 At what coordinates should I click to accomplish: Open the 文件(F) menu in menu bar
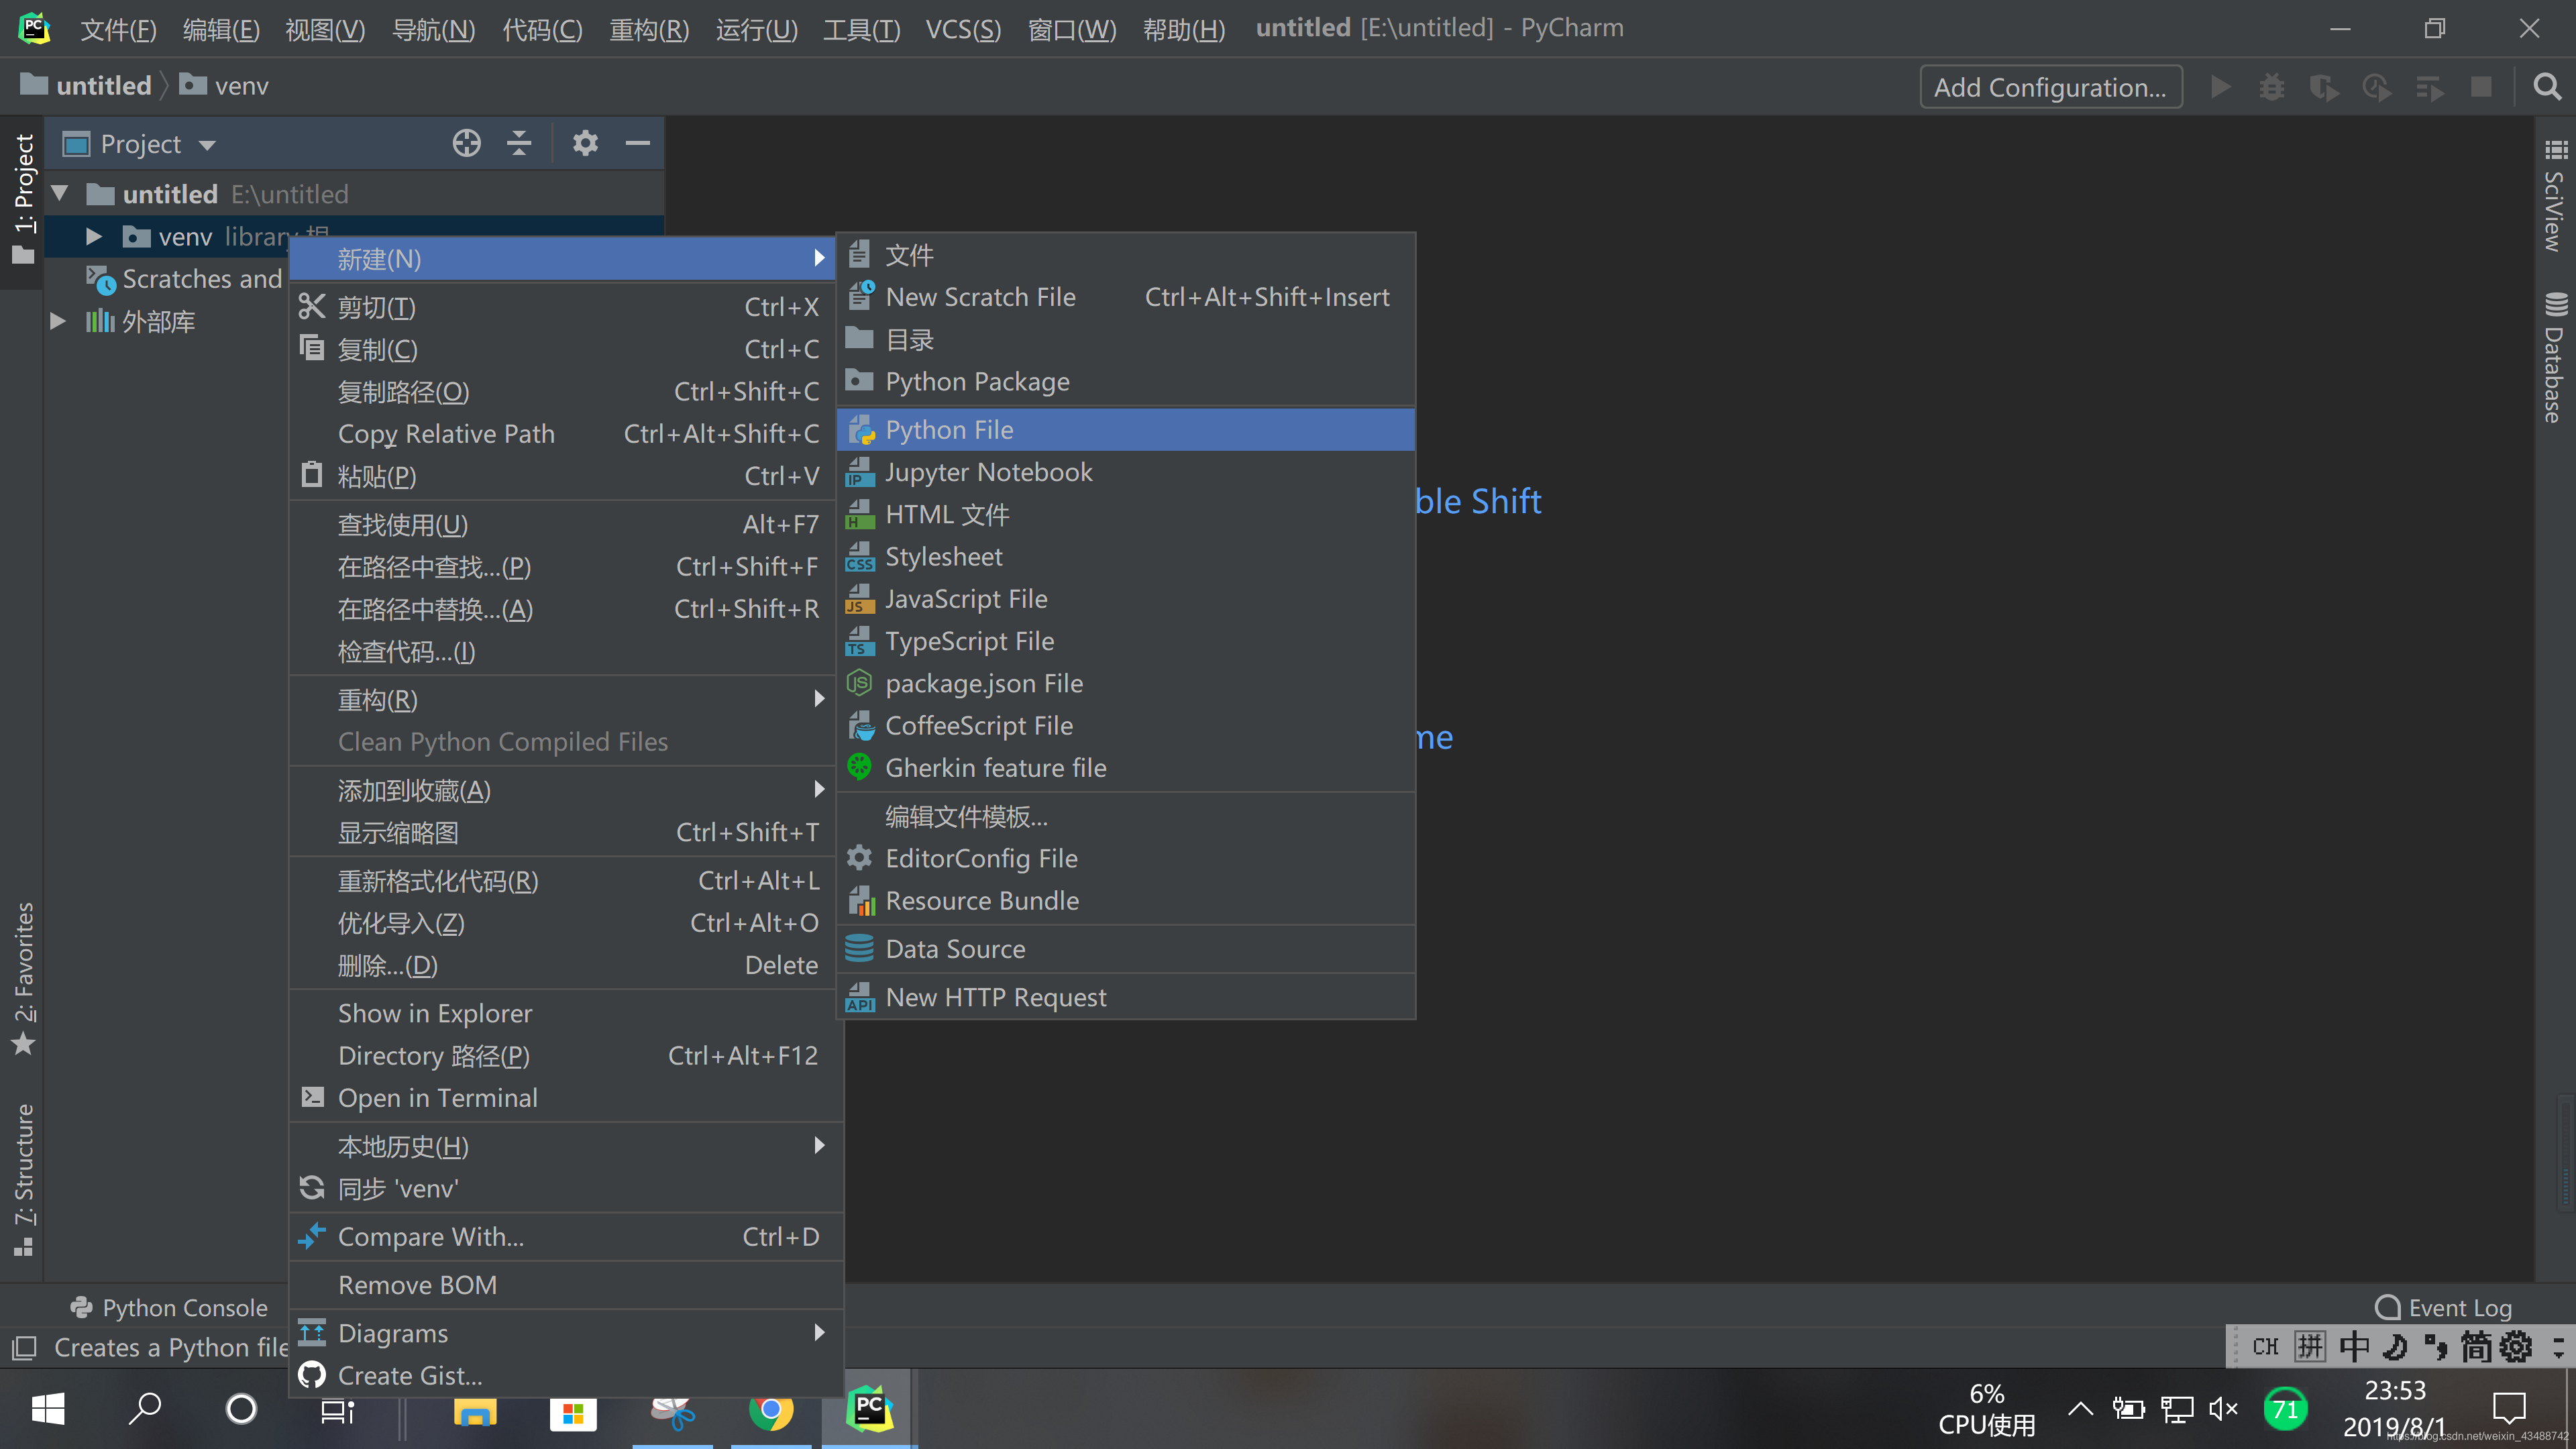[x=118, y=29]
